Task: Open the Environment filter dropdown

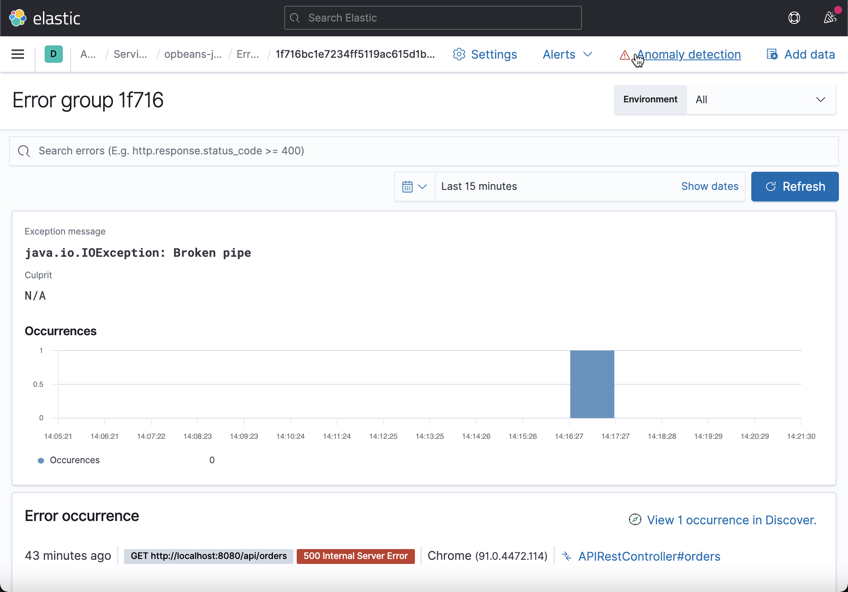Action: click(760, 99)
